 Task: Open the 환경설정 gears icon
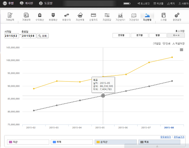pyautogui.click(x=177, y=17)
